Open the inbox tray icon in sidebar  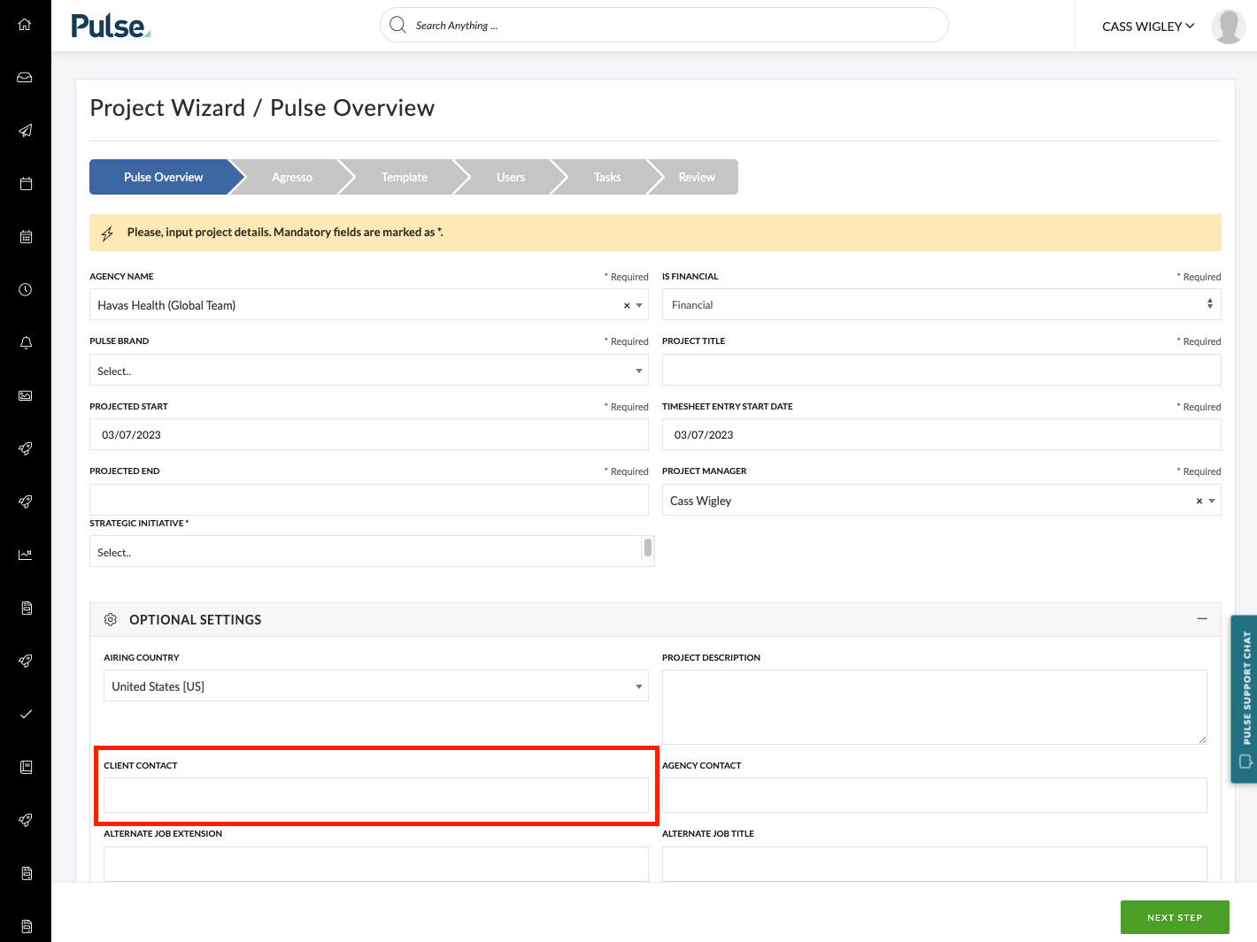(x=25, y=78)
